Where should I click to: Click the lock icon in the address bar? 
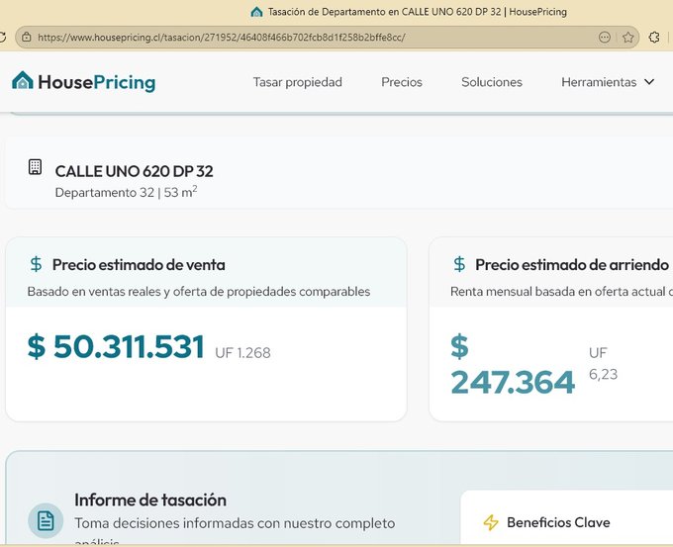pyautogui.click(x=27, y=38)
